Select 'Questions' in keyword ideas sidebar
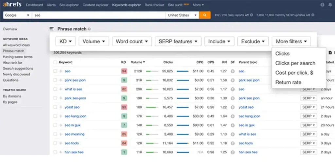The image size is (335, 167). point(10,80)
